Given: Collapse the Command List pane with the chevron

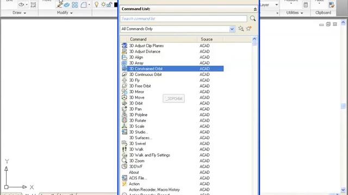Looking at the screenshot, I should tap(255, 9).
